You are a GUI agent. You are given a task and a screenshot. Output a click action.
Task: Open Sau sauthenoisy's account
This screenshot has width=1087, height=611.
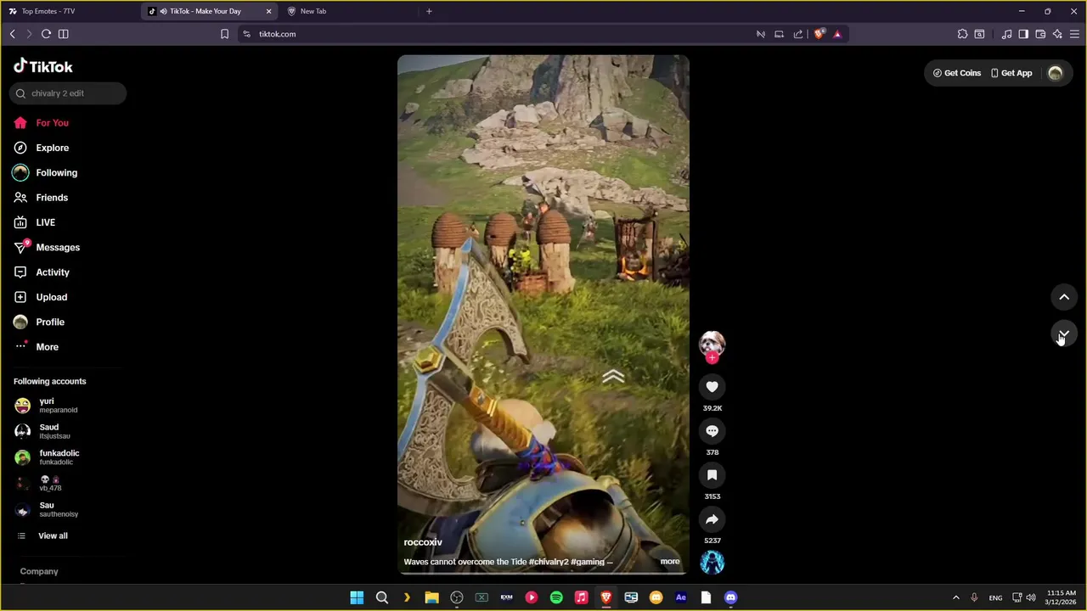[x=48, y=509]
